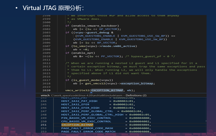Image resolution: width=216 pixels, height=136 pixels.
Task: Click GP_VECTOR on line 2602
Action: (x=110, y=29)
